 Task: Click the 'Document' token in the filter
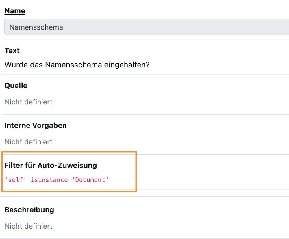(x=90, y=180)
